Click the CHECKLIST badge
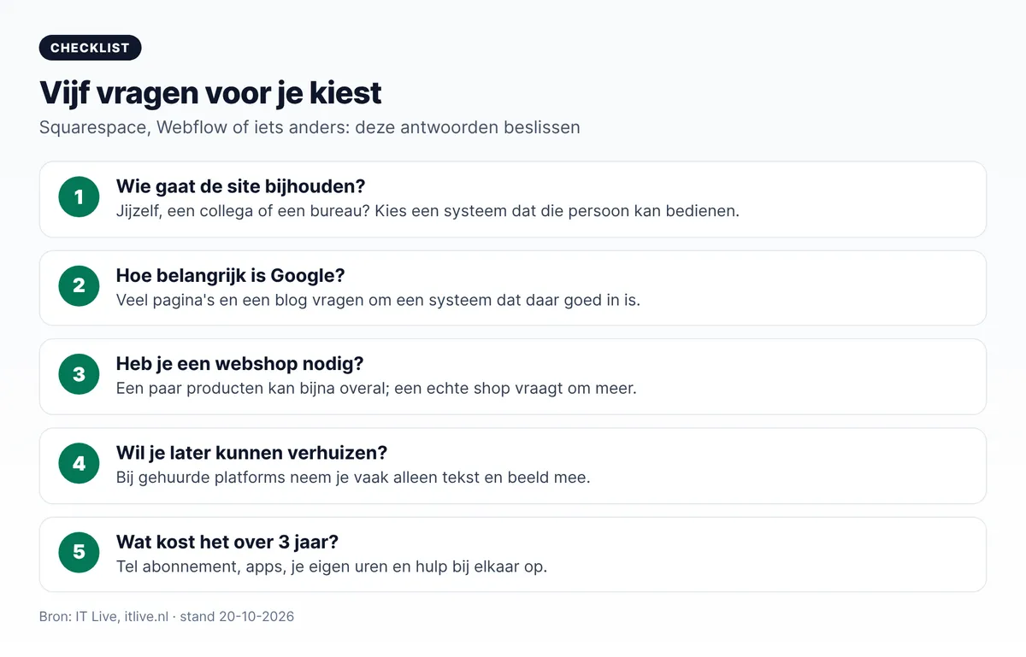Viewport: 1026px width, 657px height. click(90, 48)
